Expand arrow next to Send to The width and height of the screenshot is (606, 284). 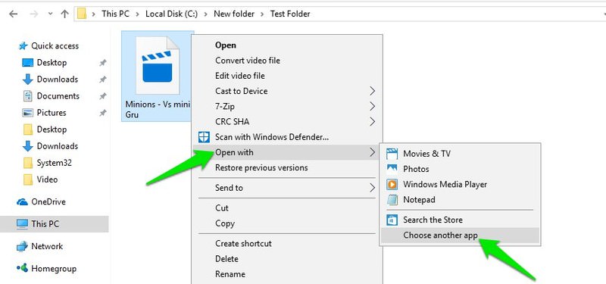coord(372,188)
